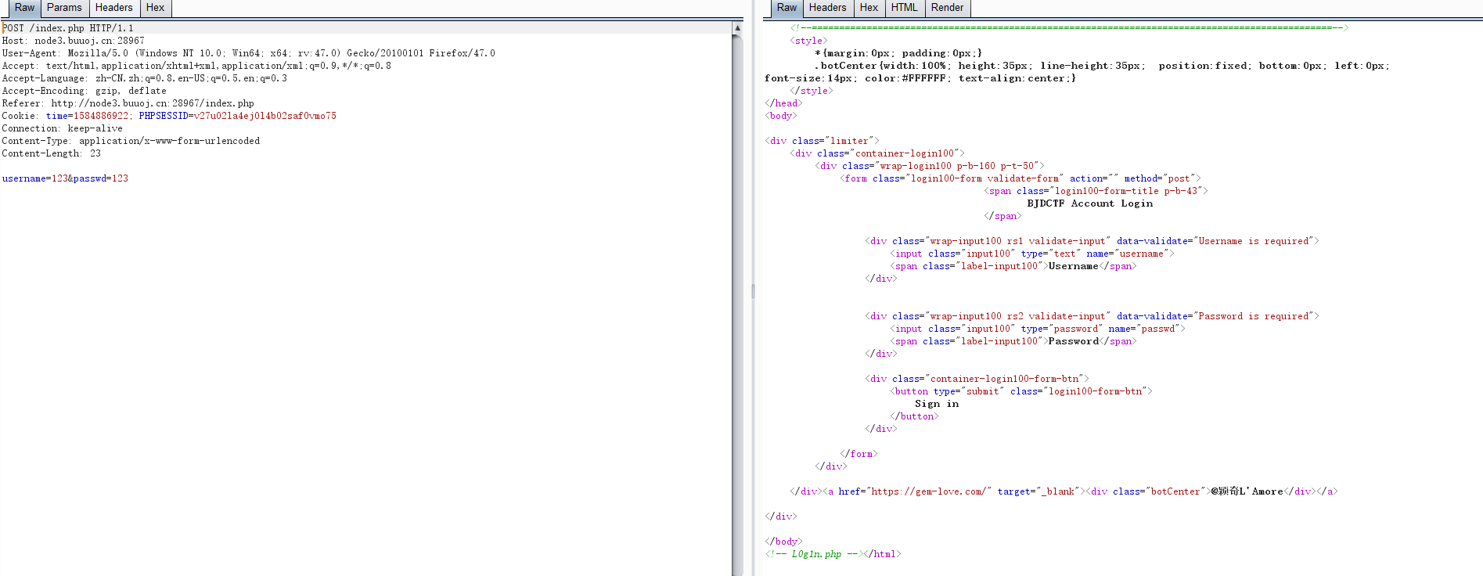Viewport: 1483px width, 576px height.
Task: Open the request Headers tab
Action: [114, 8]
